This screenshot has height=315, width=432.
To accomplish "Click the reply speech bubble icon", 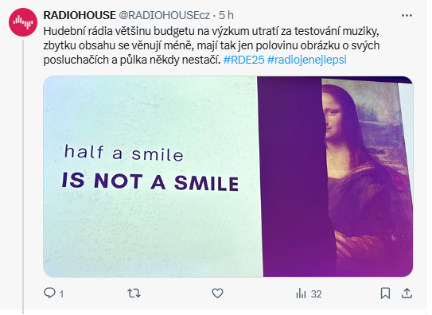I will tap(49, 293).
